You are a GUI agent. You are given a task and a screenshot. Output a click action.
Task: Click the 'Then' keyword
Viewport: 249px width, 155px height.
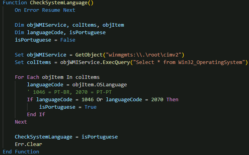pyautogui.click(x=172, y=100)
